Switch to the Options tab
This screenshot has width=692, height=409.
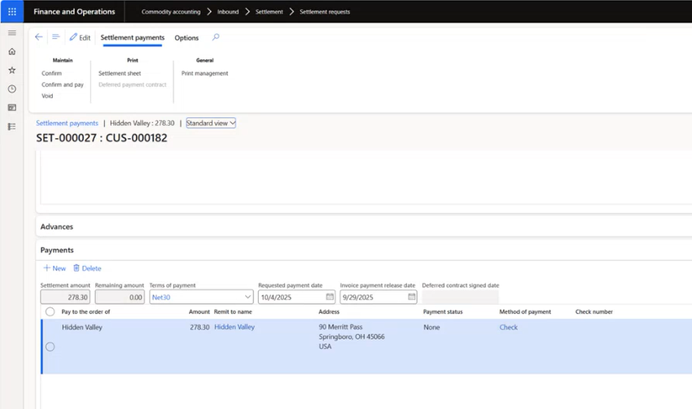click(x=186, y=38)
